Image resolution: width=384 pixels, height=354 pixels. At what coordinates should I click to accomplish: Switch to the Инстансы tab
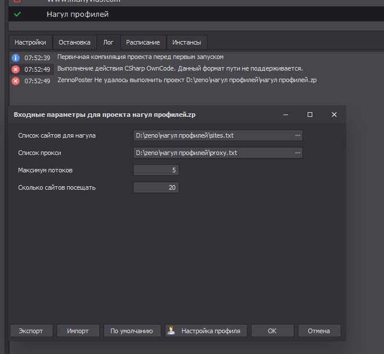187,42
